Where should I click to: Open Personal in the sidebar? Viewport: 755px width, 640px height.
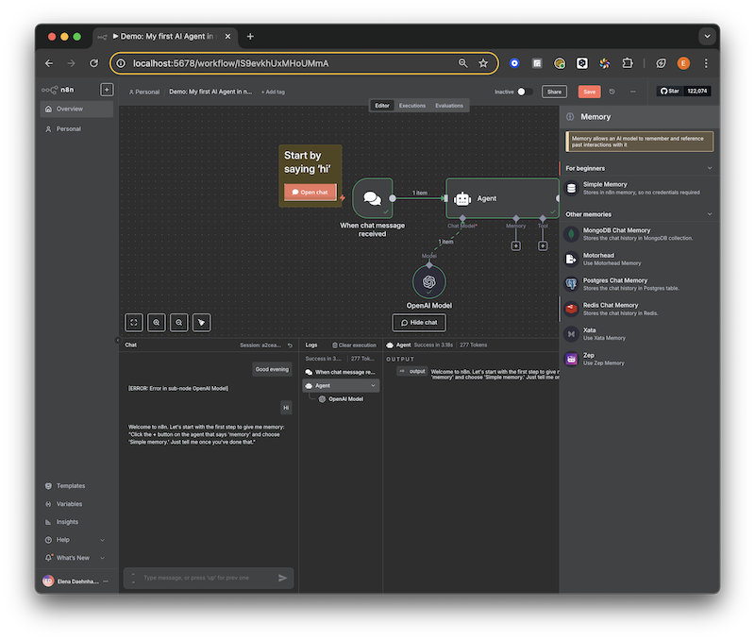[x=77, y=129]
